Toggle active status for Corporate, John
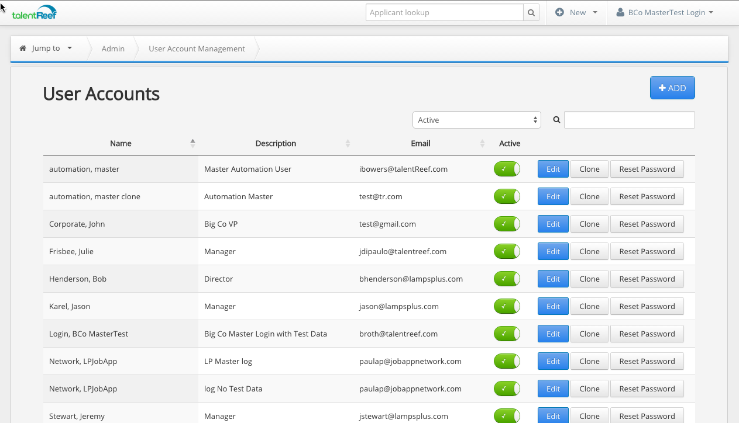Image resolution: width=739 pixels, height=423 pixels. [x=507, y=224]
